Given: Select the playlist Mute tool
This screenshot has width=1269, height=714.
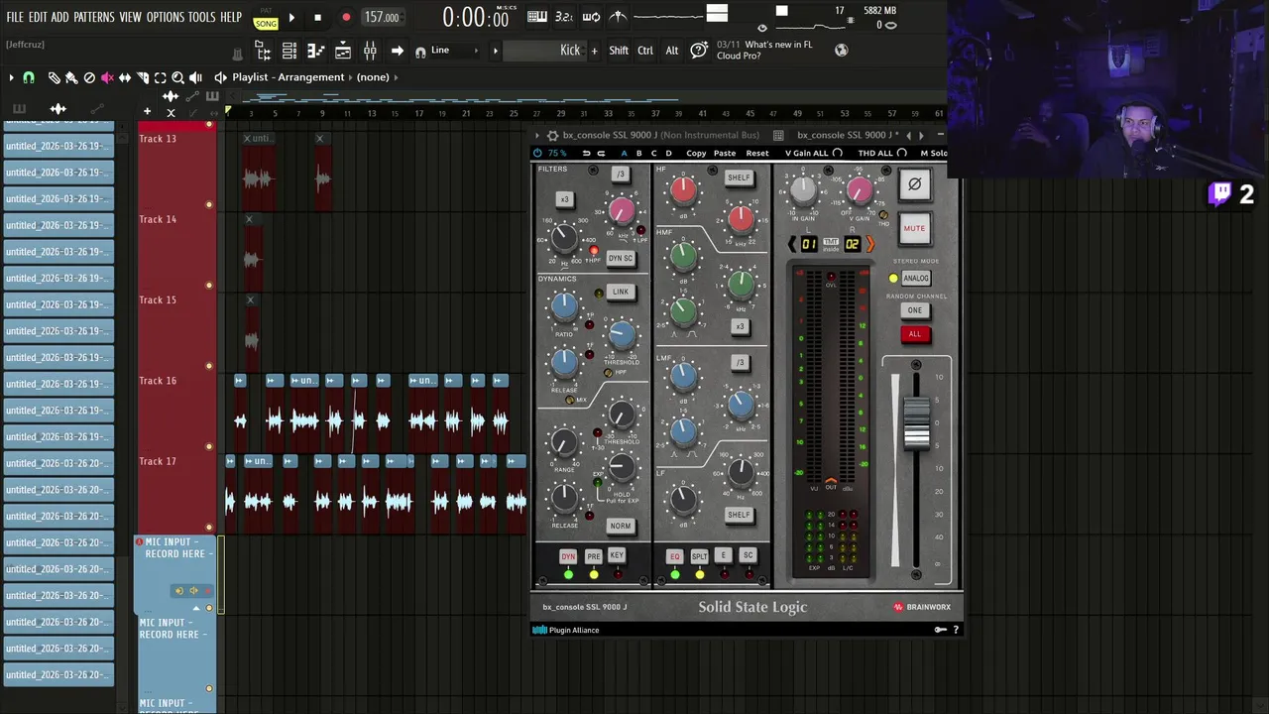Looking at the screenshot, I should tap(107, 77).
